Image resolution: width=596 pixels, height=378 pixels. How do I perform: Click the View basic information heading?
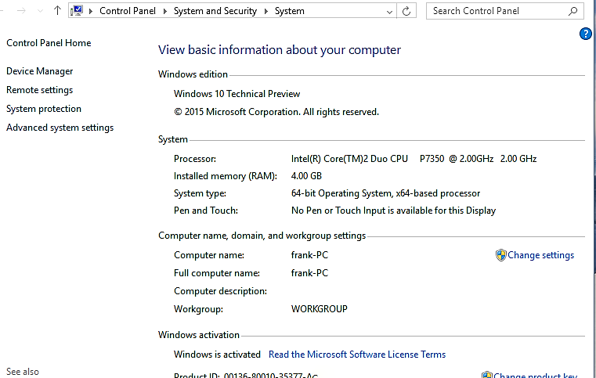tap(280, 50)
